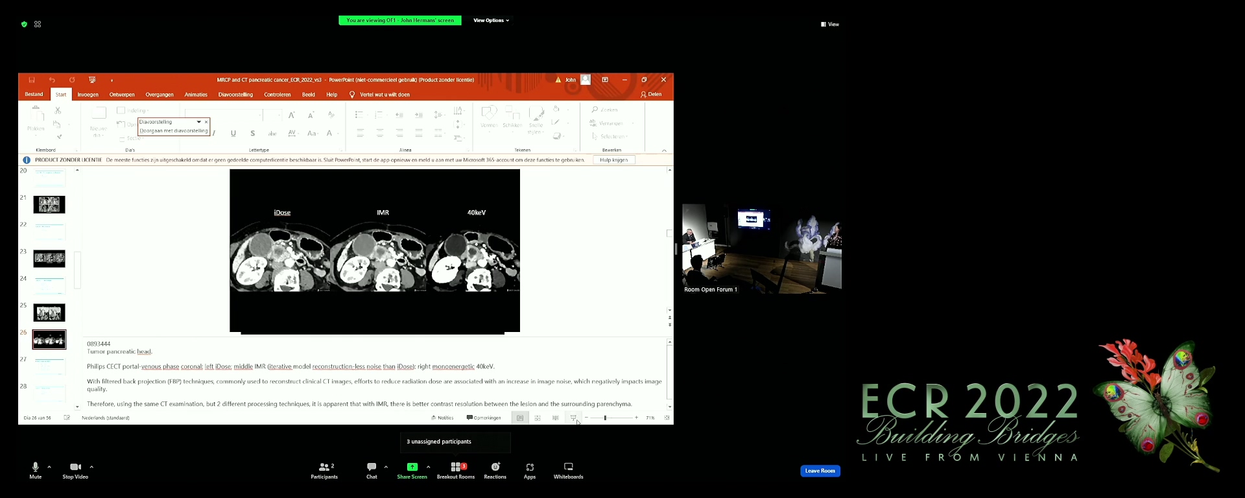Open the character spacing AV dropdown
Screen dimensions: 1245x498
(292, 134)
